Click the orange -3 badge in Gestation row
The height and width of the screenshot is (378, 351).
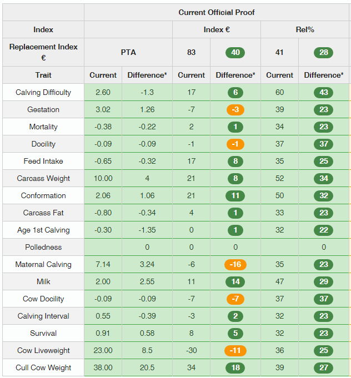(235, 110)
